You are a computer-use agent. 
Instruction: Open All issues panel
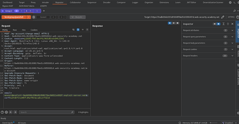coord(22,123)
